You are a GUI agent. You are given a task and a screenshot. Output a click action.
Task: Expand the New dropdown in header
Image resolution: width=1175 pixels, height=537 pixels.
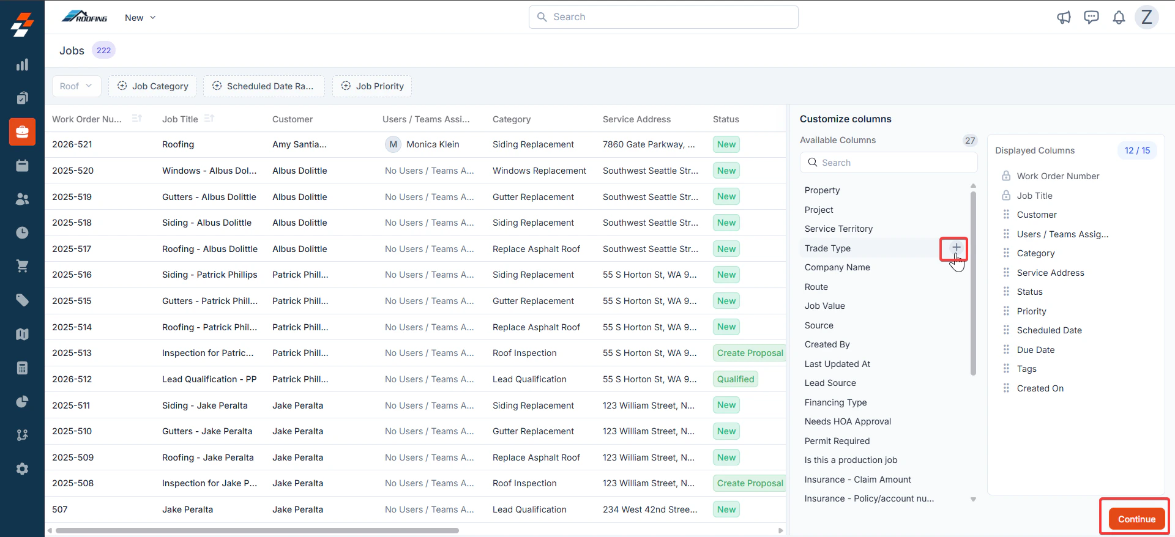coord(140,18)
